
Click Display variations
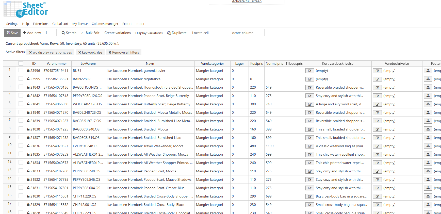click(149, 33)
